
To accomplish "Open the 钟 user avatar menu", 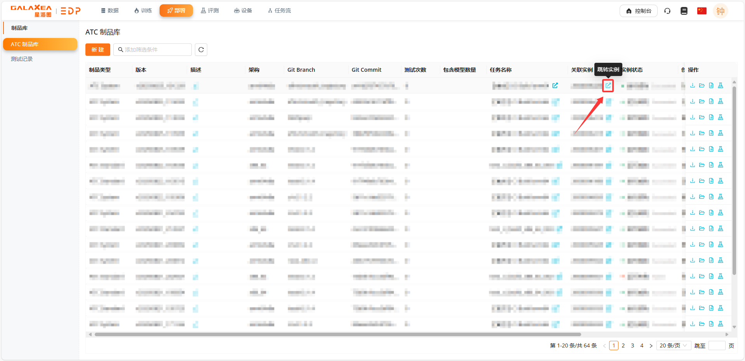I will pos(720,11).
